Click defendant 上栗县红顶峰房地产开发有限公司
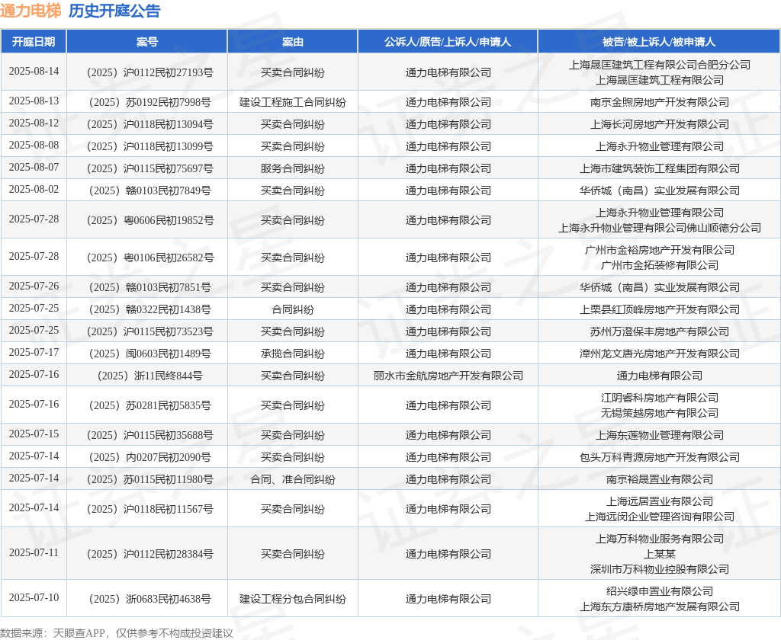The width and height of the screenshot is (781, 640). [x=660, y=309]
